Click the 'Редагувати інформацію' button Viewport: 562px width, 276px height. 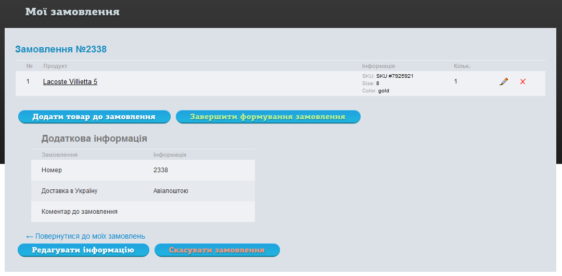point(83,250)
